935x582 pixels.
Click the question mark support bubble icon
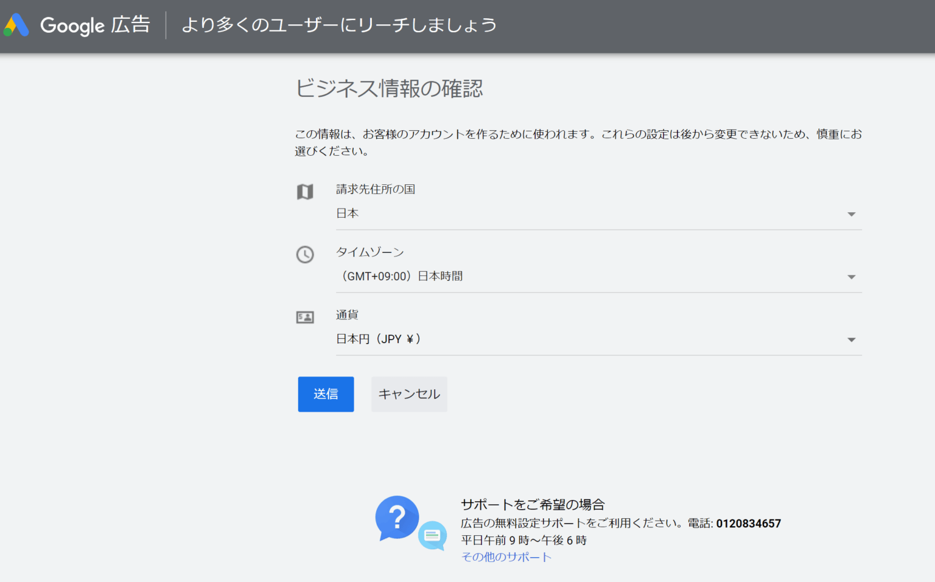(x=397, y=518)
